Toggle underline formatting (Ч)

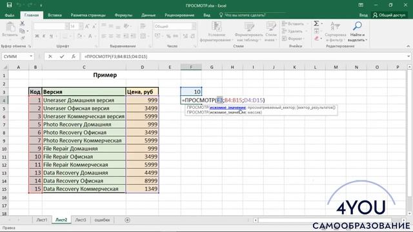[51, 36]
